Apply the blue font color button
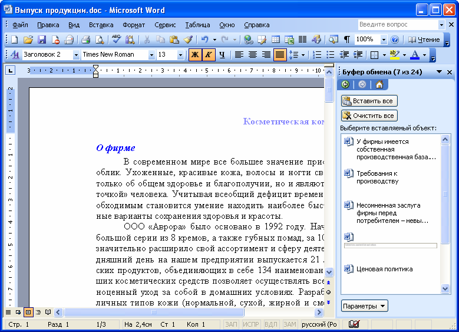 pyautogui.click(x=414, y=55)
